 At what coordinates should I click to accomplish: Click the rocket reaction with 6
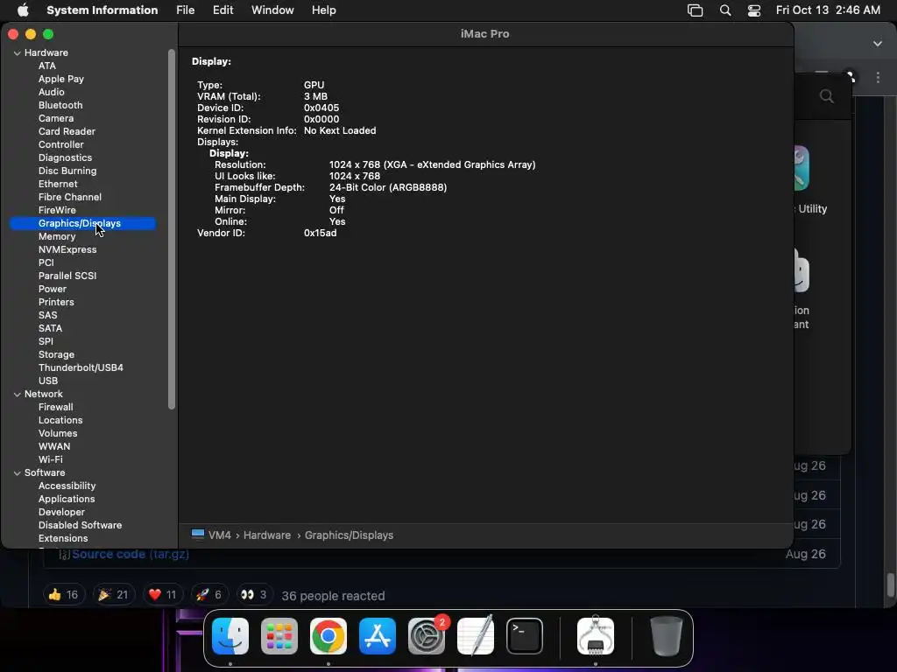(208, 595)
